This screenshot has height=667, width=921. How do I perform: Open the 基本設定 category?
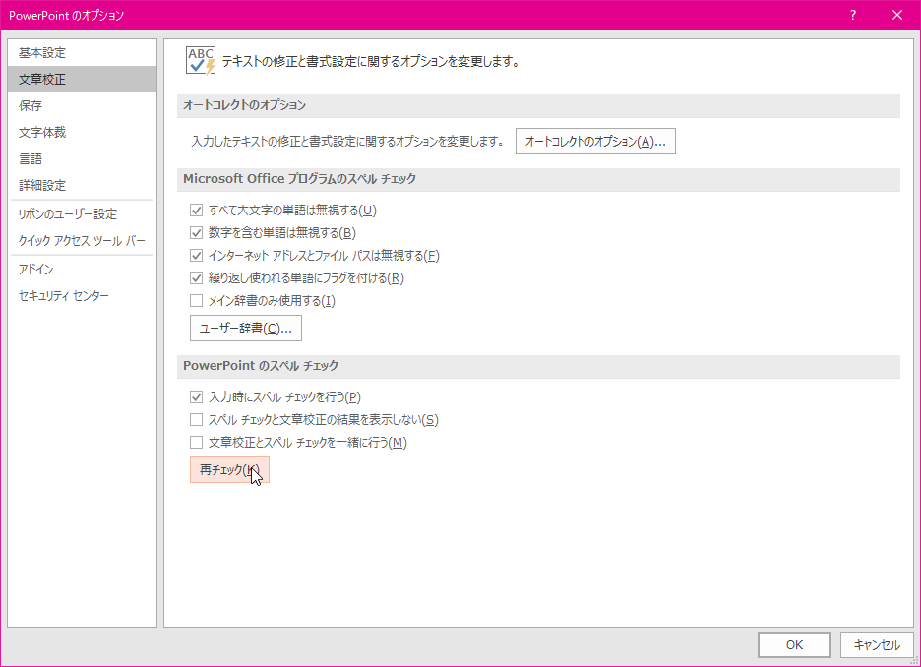pos(83,53)
